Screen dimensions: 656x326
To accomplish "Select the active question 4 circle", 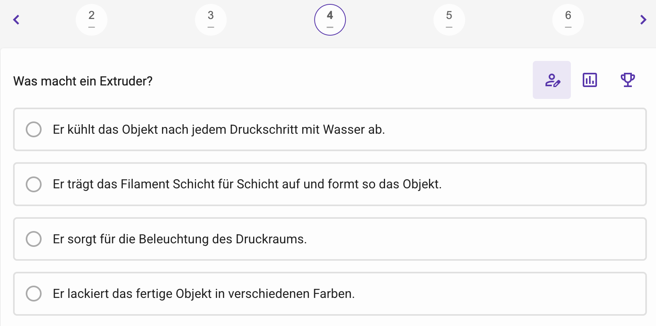I will (330, 20).
